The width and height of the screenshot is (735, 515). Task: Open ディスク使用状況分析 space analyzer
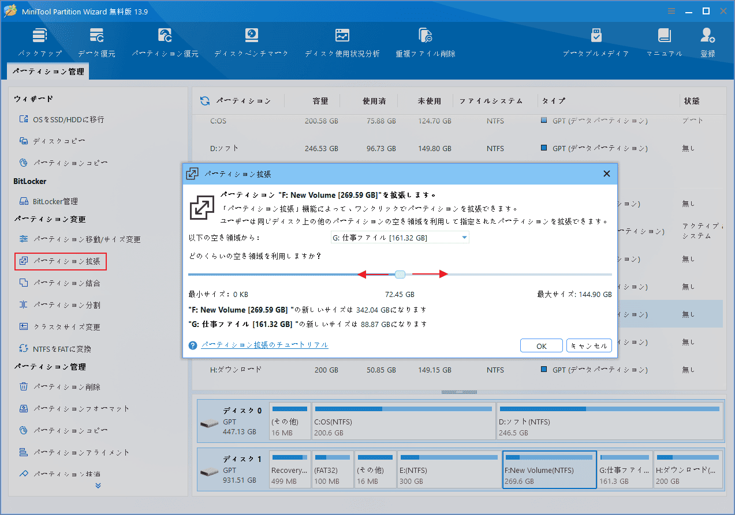coord(342,43)
